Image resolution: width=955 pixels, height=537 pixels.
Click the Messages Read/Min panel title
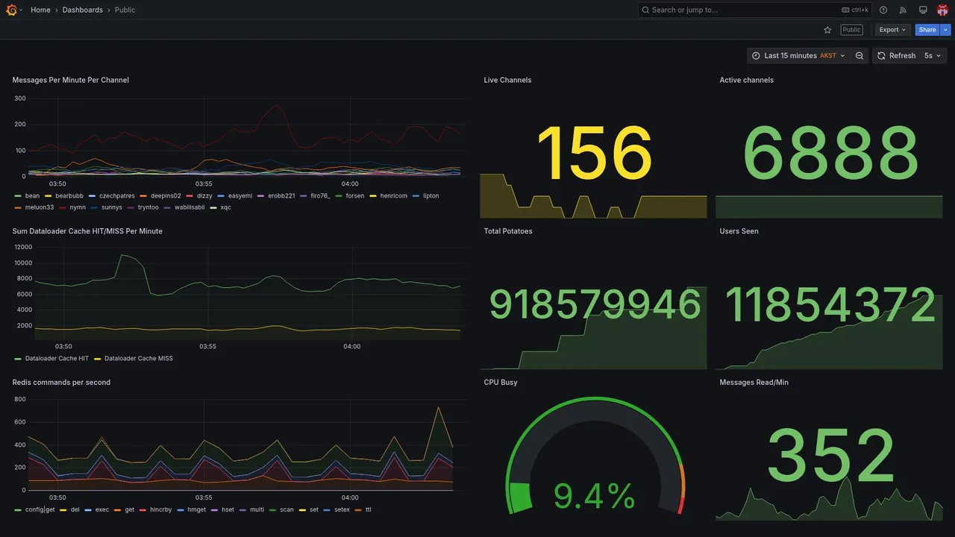[754, 383]
